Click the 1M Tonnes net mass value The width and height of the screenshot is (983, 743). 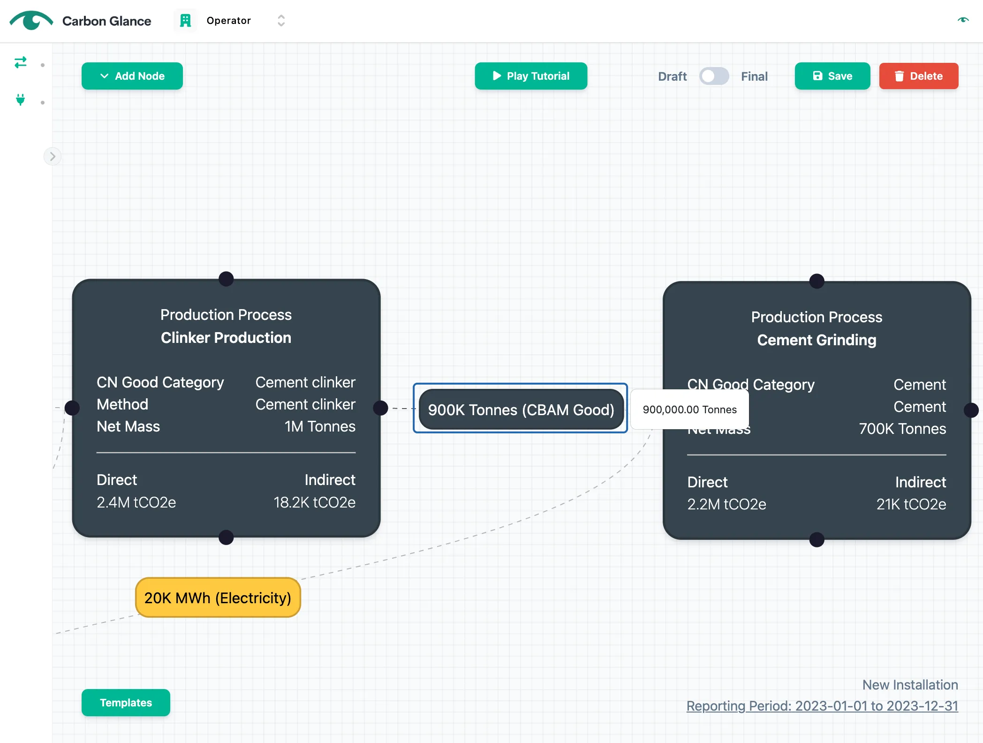(320, 426)
